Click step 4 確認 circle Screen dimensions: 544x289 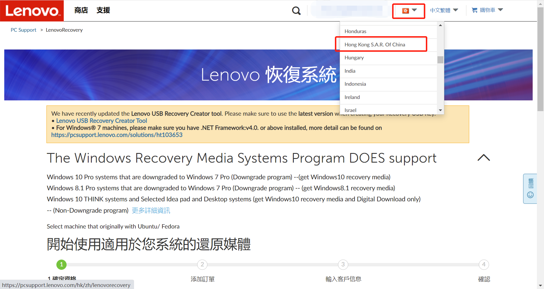point(484,265)
